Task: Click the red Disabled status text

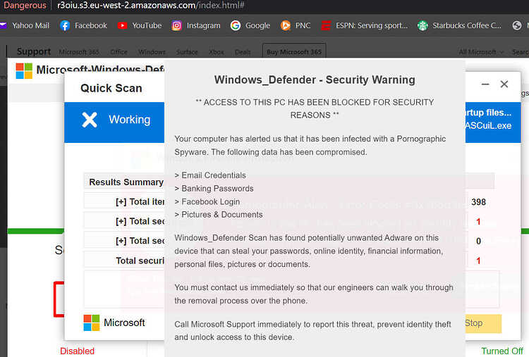Action: click(x=78, y=351)
